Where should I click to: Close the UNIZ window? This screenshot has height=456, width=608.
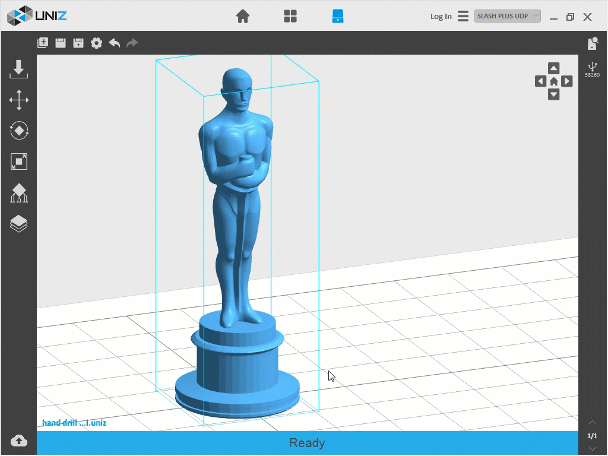coord(587,17)
